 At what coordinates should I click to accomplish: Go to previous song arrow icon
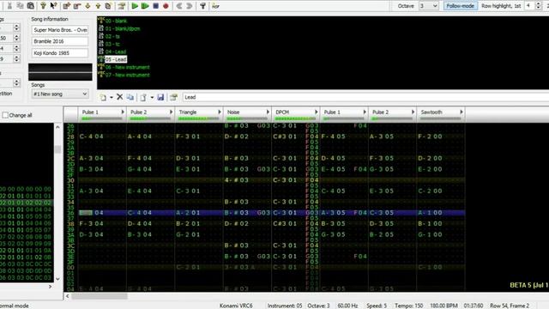(179, 6)
